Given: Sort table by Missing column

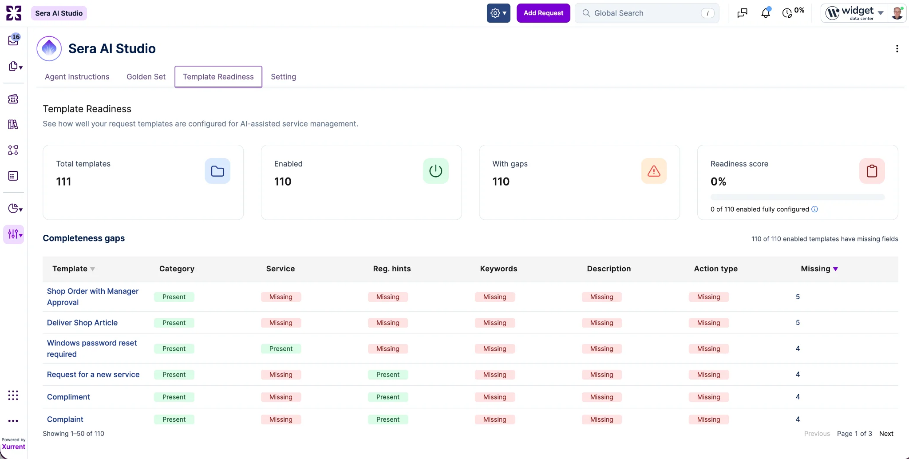Looking at the screenshot, I should click(x=819, y=269).
